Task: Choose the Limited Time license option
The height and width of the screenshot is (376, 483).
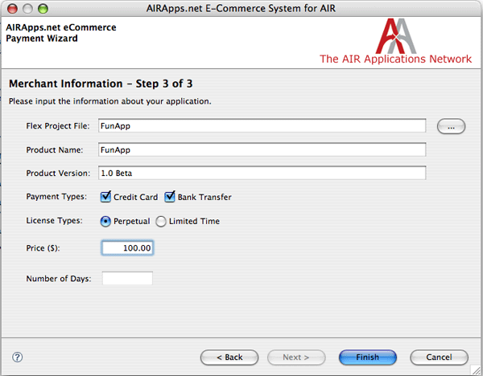Action: coord(161,221)
